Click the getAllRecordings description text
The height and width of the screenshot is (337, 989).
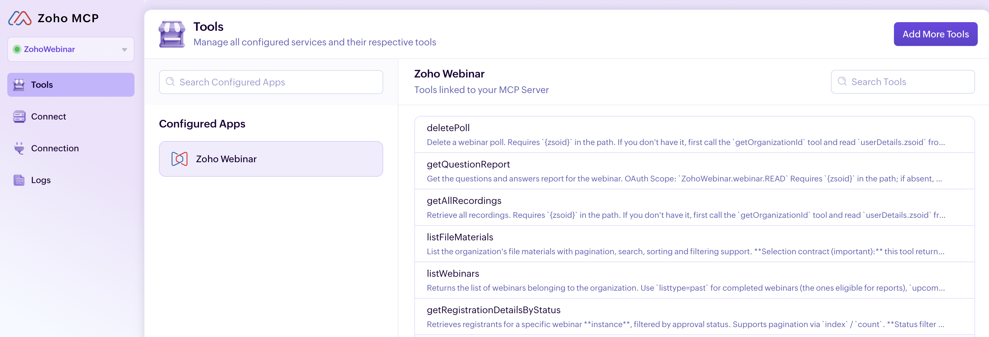click(686, 215)
